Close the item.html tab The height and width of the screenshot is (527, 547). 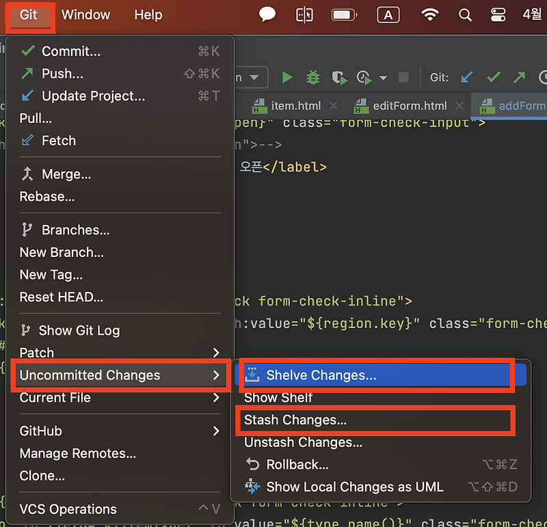pos(333,105)
